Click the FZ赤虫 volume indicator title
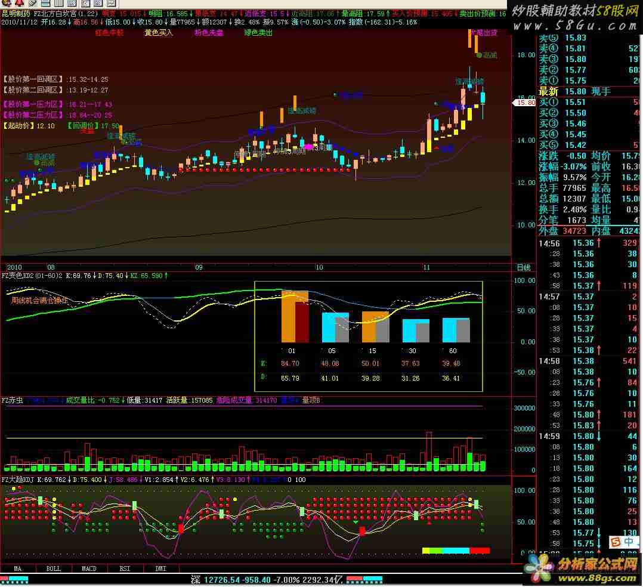 pos(13,400)
